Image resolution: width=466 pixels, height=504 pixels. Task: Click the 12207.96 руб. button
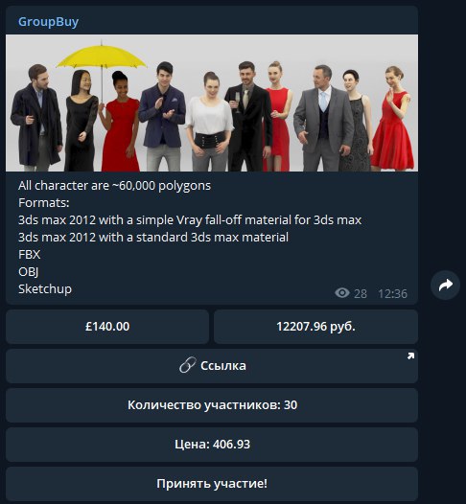pyautogui.click(x=315, y=327)
